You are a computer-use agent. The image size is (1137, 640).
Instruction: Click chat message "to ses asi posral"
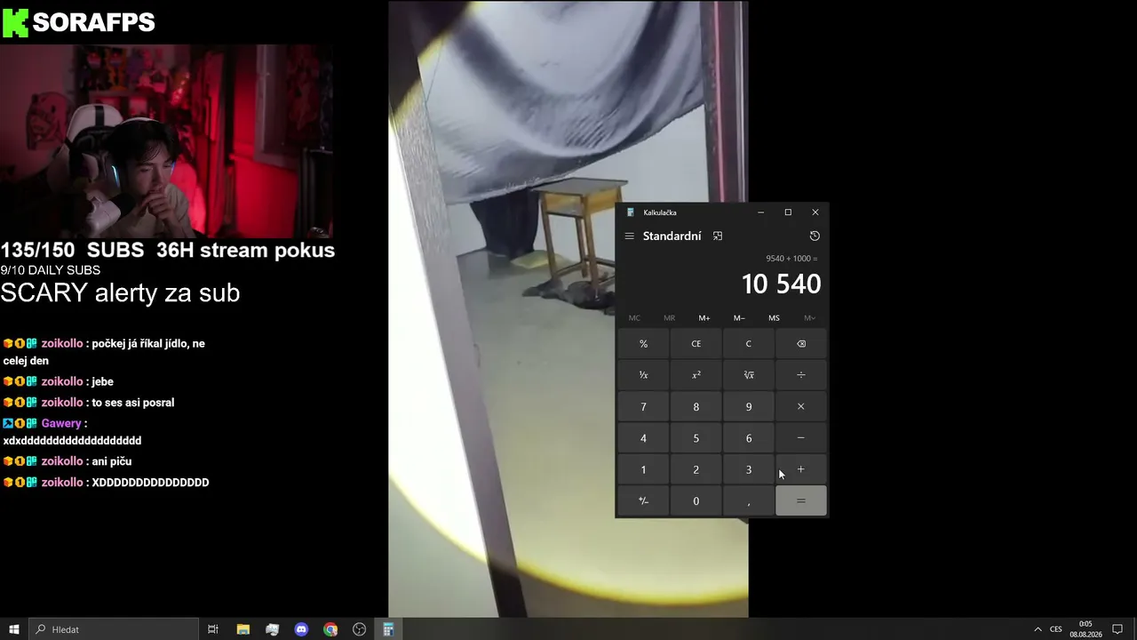click(x=133, y=403)
